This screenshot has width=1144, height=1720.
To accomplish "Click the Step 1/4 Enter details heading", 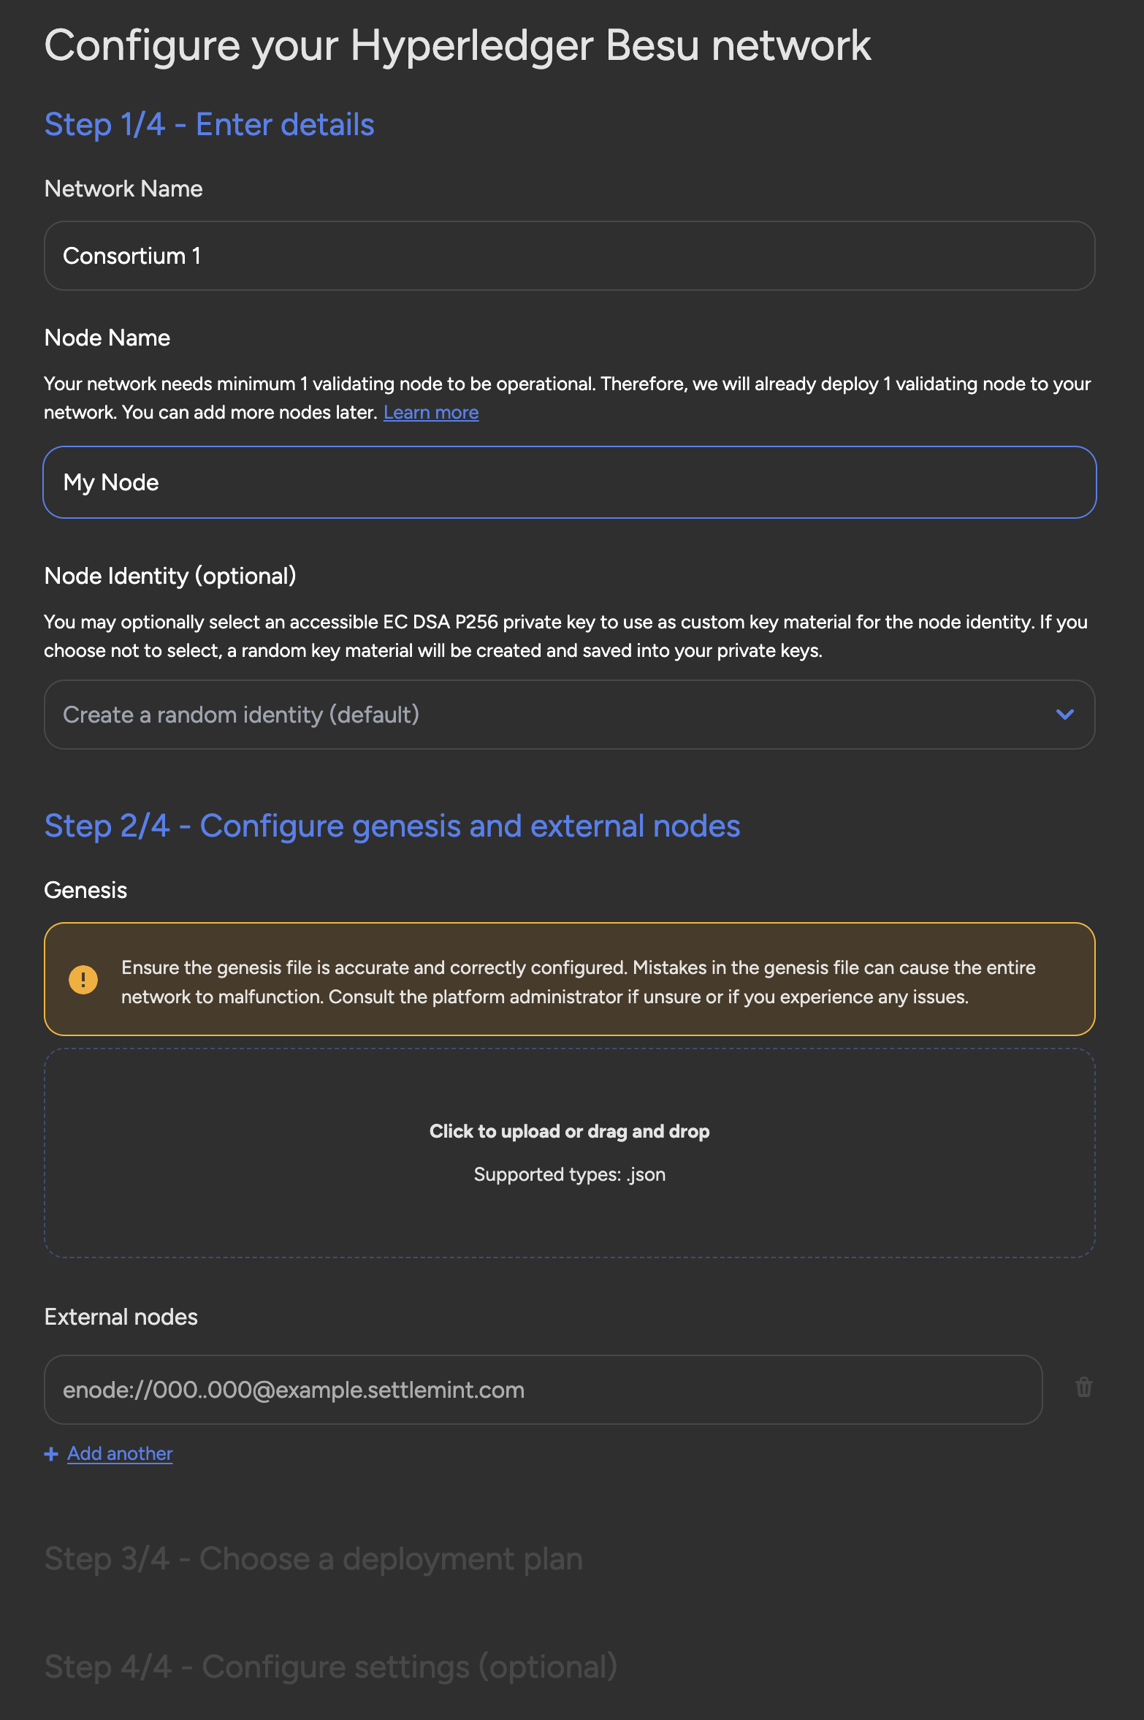I will [210, 124].
